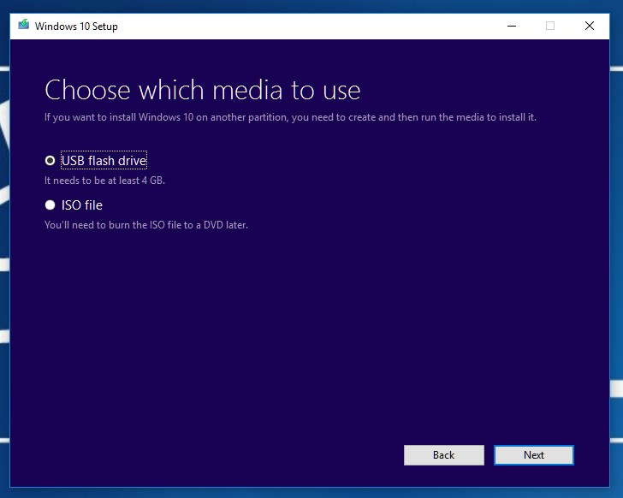Screen dimensions: 623x498
Task: Click the Windows 10 Setup title icon
Action: click(x=24, y=26)
